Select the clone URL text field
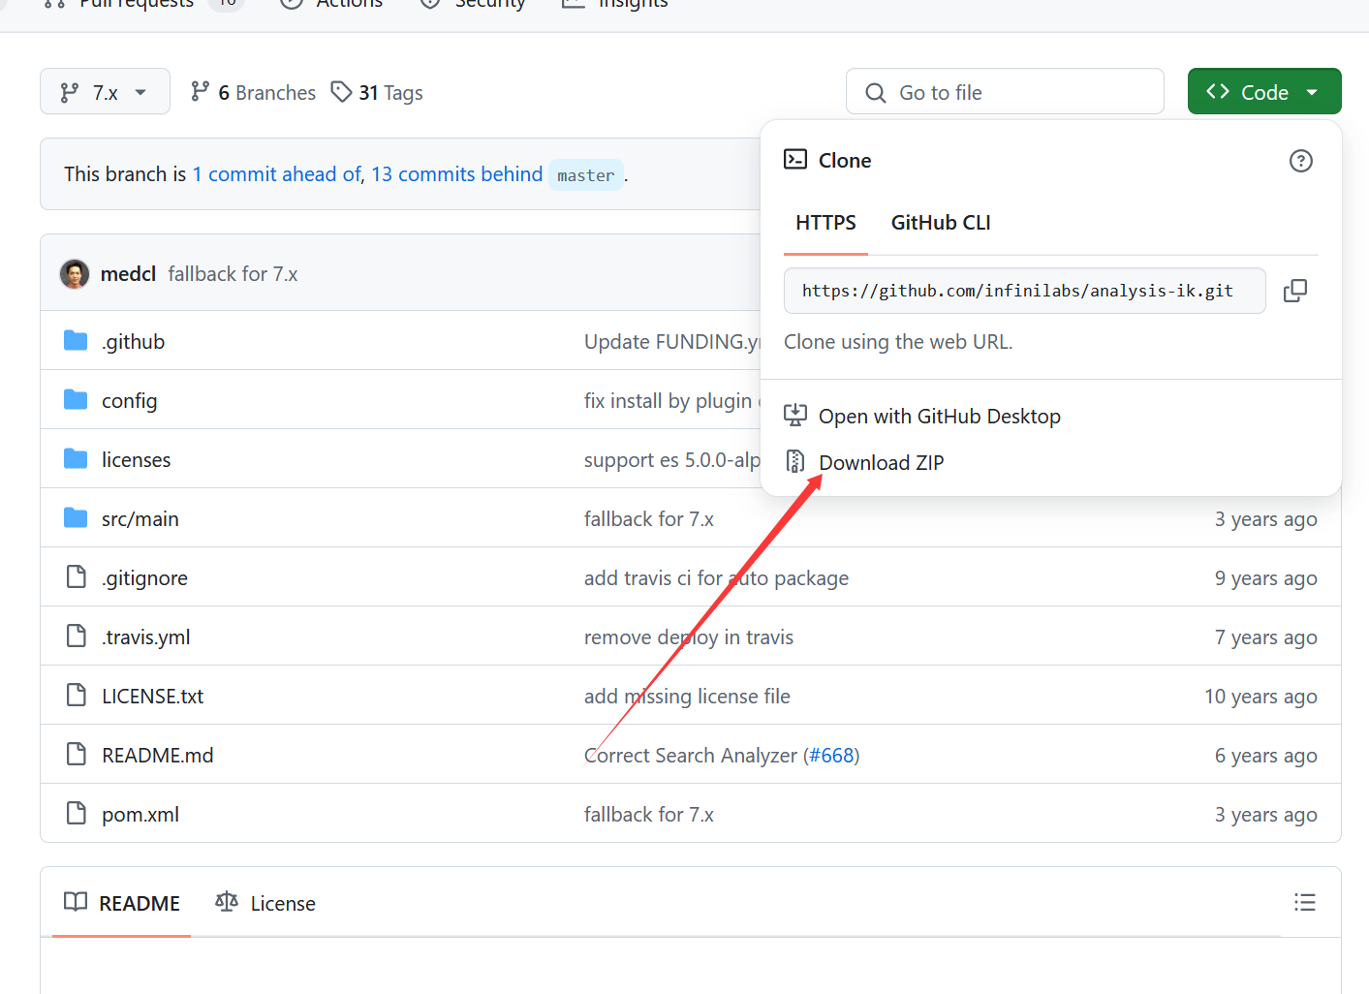The image size is (1369, 994). pos(1025,291)
